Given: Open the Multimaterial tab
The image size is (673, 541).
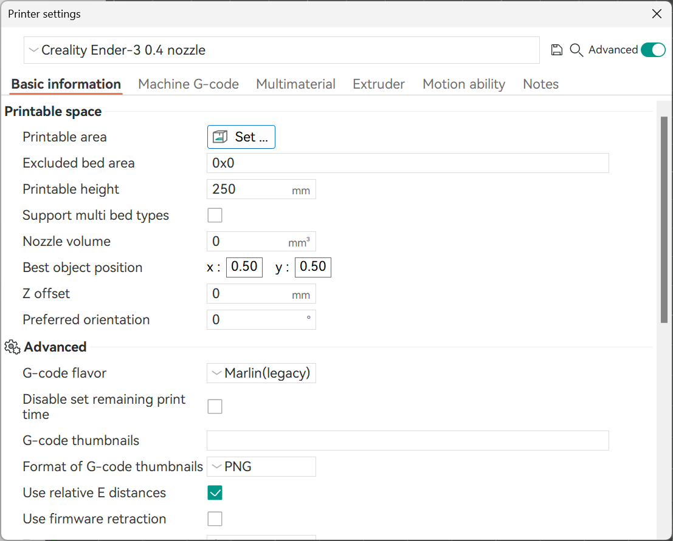Looking at the screenshot, I should [295, 84].
